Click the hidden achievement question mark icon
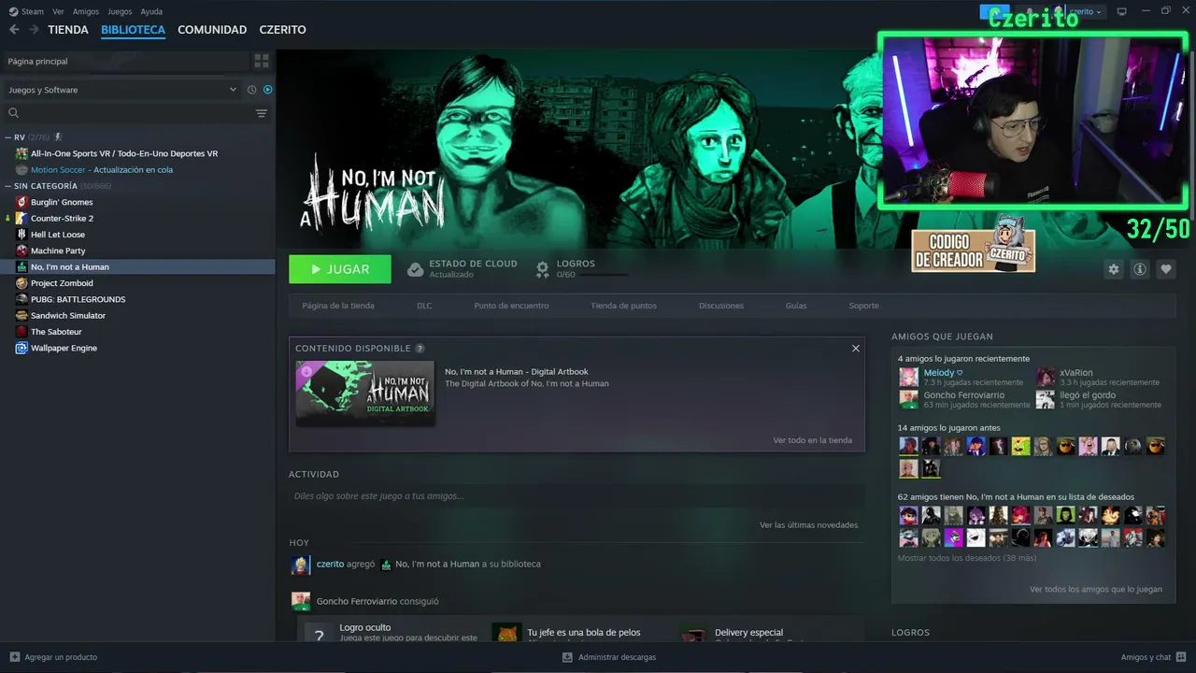The image size is (1196, 673). pyautogui.click(x=319, y=635)
